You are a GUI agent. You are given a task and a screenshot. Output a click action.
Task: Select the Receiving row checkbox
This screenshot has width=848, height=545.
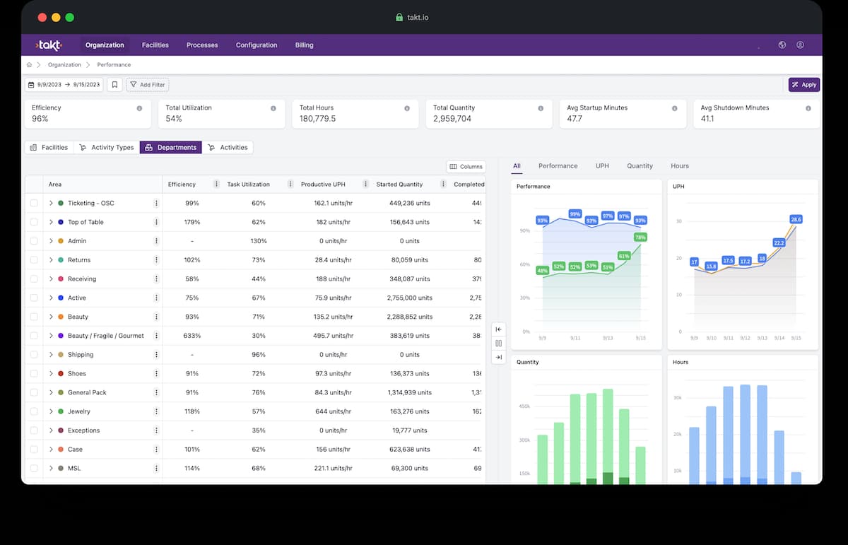[x=34, y=279]
